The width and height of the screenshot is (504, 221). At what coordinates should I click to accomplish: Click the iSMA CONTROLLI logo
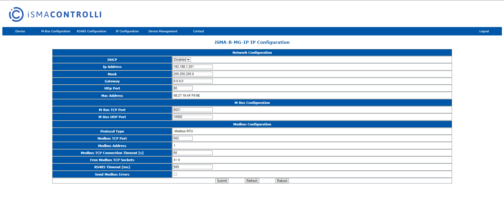(x=55, y=14)
